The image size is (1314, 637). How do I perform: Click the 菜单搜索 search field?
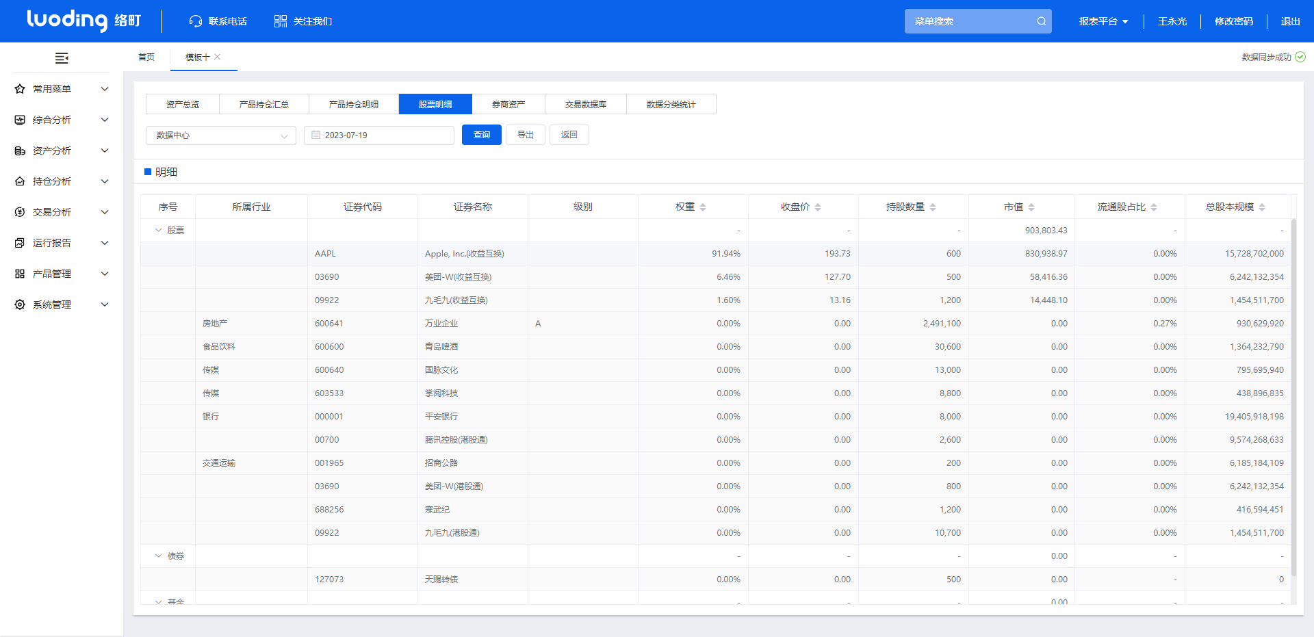tap(978, 21)
